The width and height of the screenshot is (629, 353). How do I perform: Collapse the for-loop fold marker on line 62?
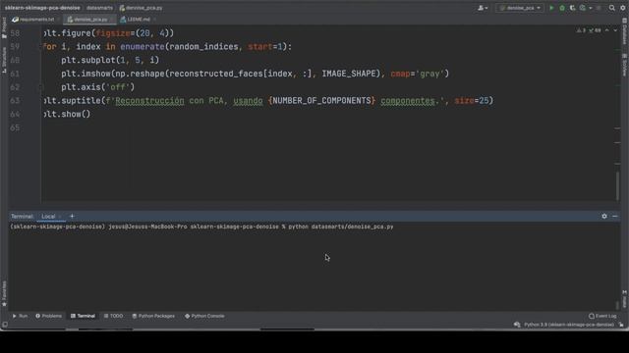point(40,87)
